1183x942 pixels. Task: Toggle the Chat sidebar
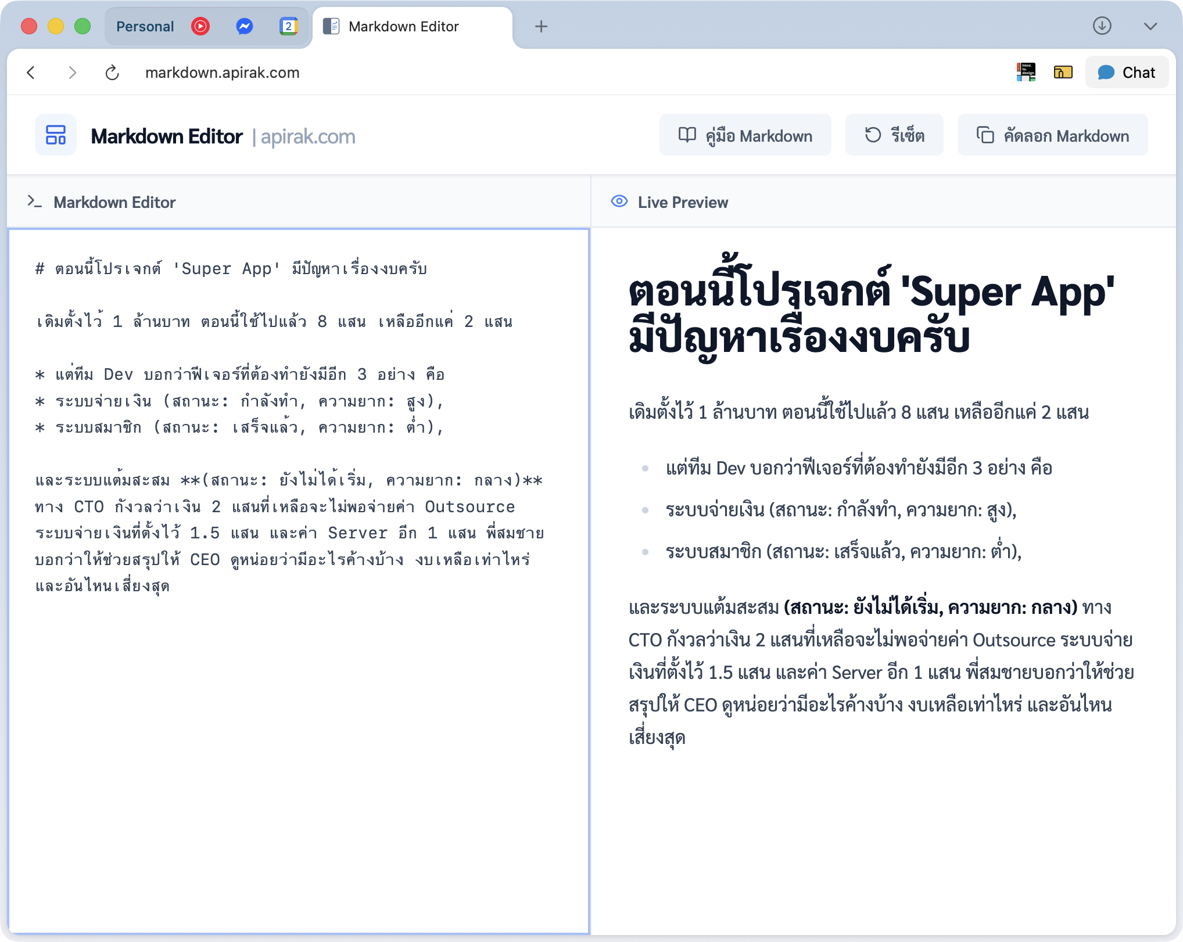(1127, 72)
